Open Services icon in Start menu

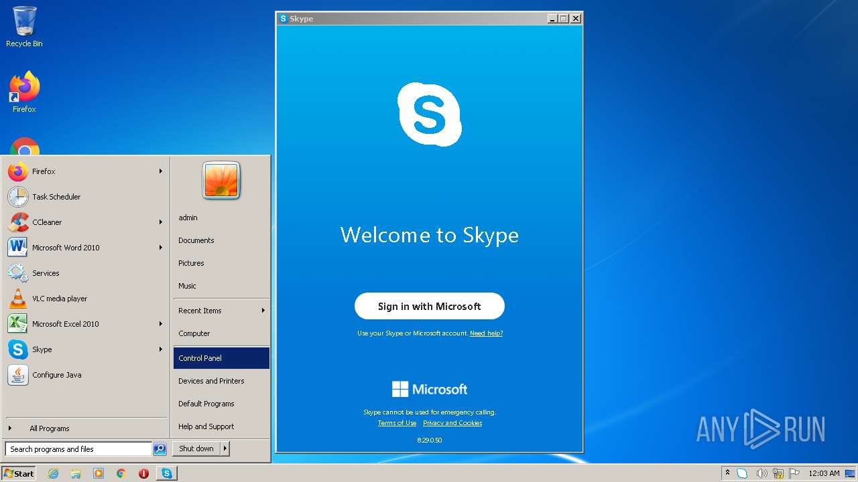(x=18, y=273)
